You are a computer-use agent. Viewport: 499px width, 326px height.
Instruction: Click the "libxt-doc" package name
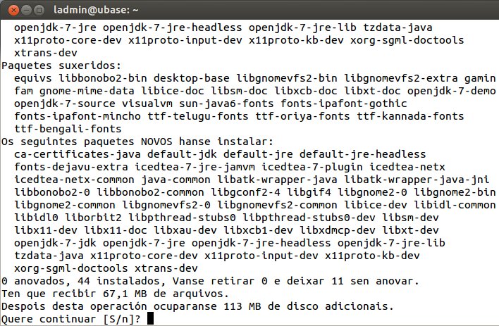point(372,91)
